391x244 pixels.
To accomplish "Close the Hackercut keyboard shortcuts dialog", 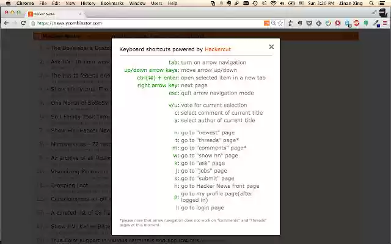I will 271,47.
